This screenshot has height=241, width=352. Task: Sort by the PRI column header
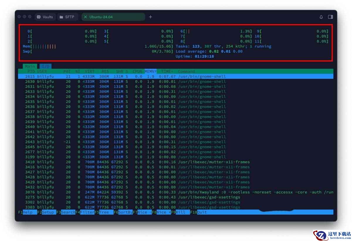point(67,71)
